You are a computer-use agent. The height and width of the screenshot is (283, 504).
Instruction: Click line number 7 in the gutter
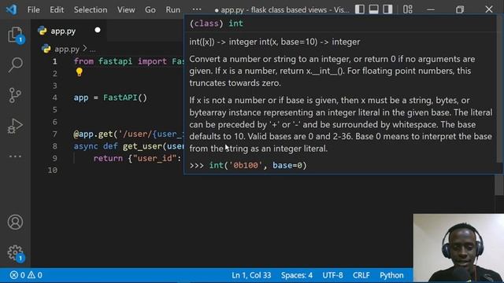pos(54,134)
